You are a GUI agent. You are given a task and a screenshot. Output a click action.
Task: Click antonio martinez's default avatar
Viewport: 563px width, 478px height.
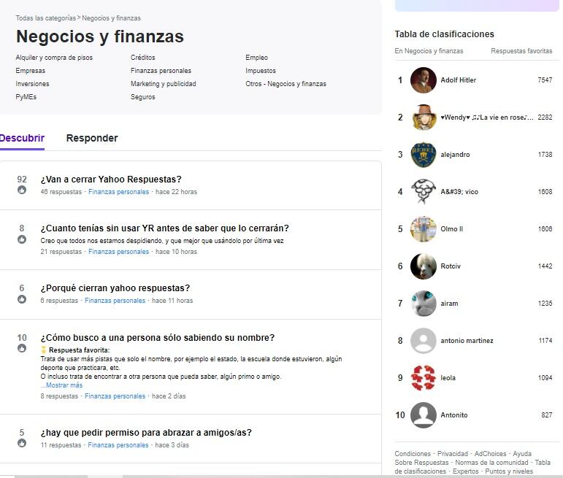pos(424,341)
